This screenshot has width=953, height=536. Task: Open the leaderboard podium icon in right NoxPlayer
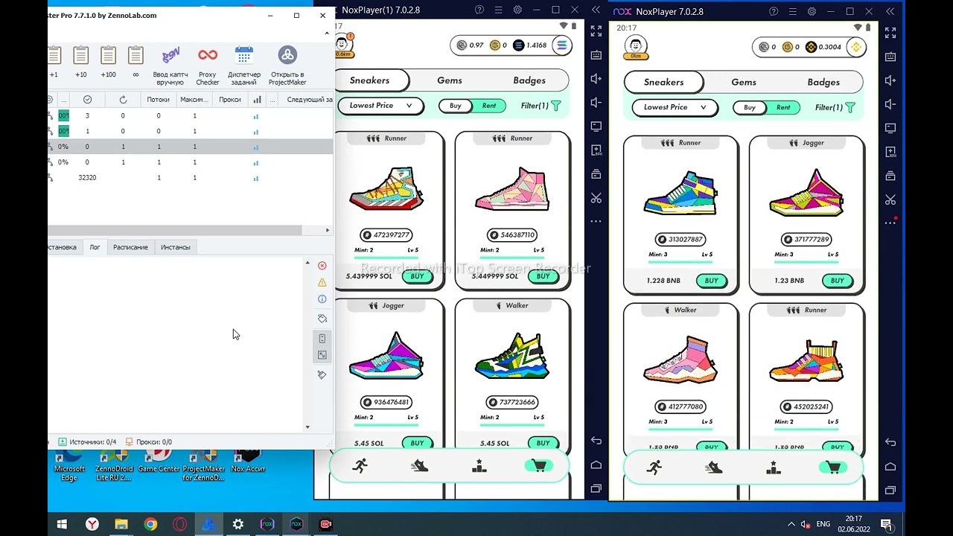pyautogui.click(x=773, y=468)
